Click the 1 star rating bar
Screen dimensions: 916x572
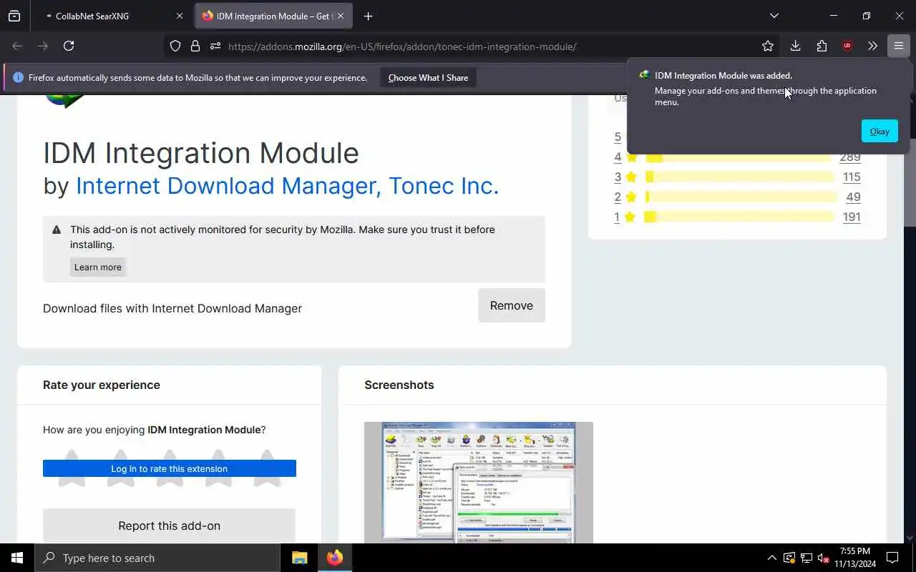pyautogui.click(x=739, y=217)
